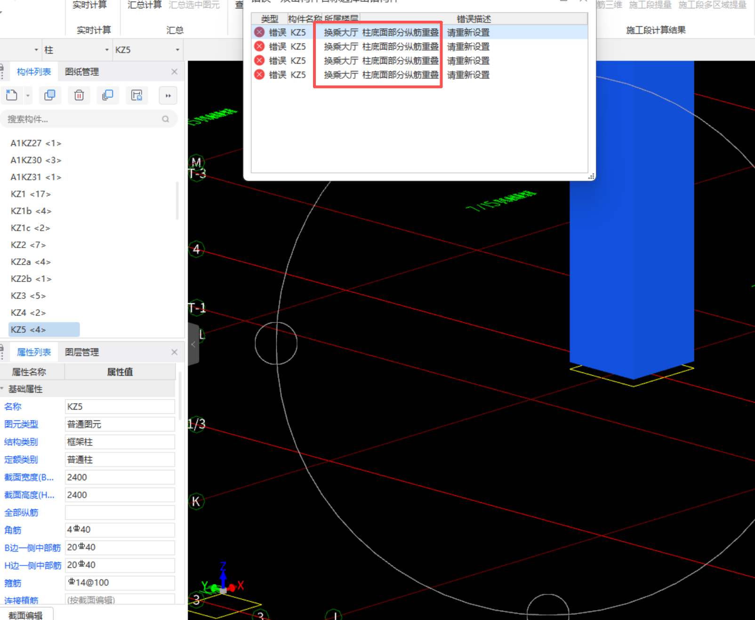755x620 pixels.
Task: Select first KZ5 error row
Action: pos(419,32)
